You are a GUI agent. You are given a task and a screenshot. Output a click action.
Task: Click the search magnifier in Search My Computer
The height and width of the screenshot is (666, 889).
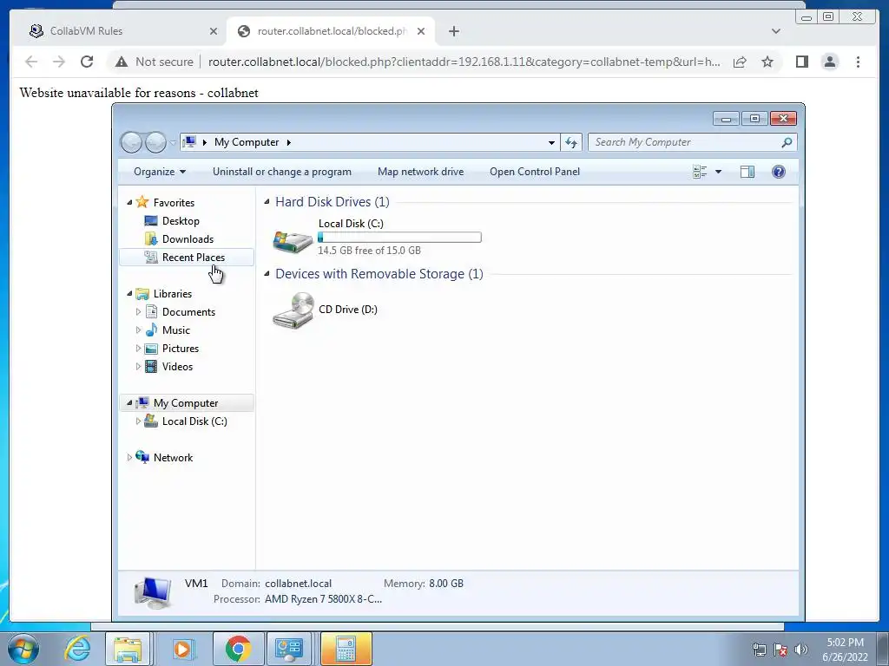pos(787,142)
